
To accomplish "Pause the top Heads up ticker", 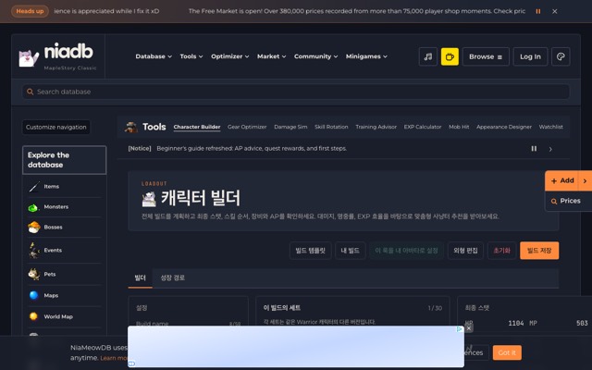I will point(538,11).
